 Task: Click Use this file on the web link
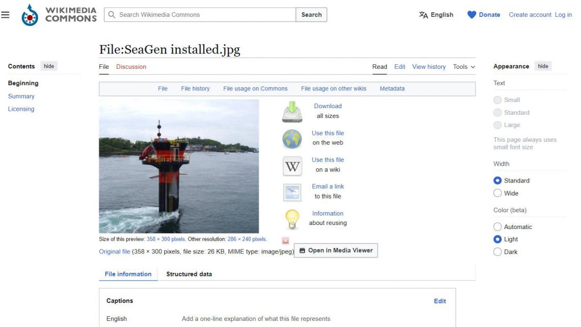click(x=328, y=133)
